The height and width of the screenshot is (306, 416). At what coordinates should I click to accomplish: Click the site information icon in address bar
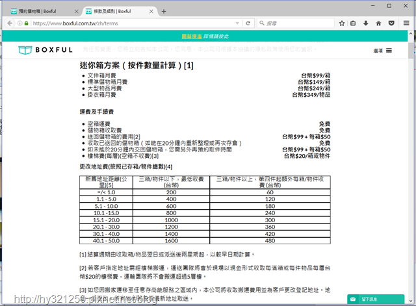point(20,23)
